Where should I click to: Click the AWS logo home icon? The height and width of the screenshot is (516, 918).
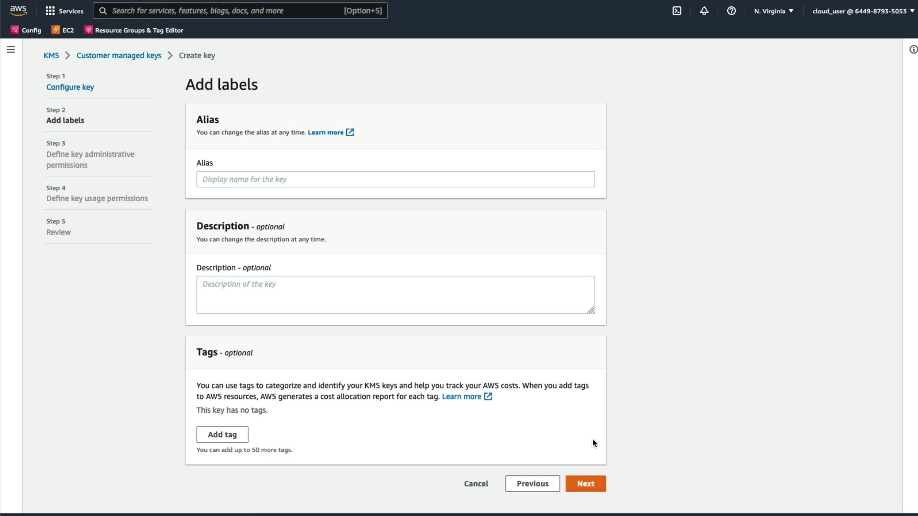point(18,11)
